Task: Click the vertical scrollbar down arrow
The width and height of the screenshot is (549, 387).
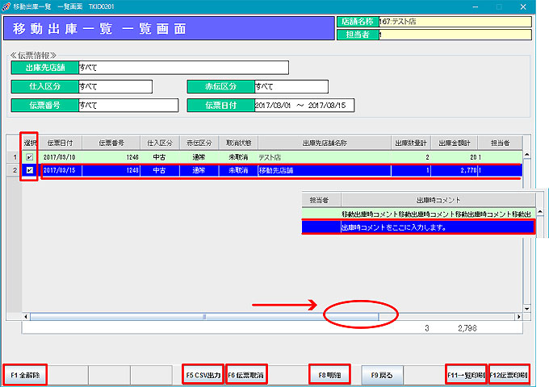Action: [x=527, y=308]
